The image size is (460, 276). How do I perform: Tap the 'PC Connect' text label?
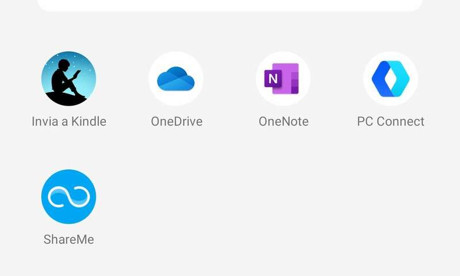390,122
